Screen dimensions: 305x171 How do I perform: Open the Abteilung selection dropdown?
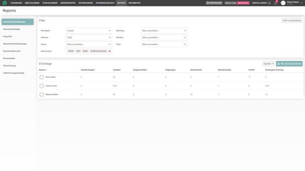[x=164, y=30]
